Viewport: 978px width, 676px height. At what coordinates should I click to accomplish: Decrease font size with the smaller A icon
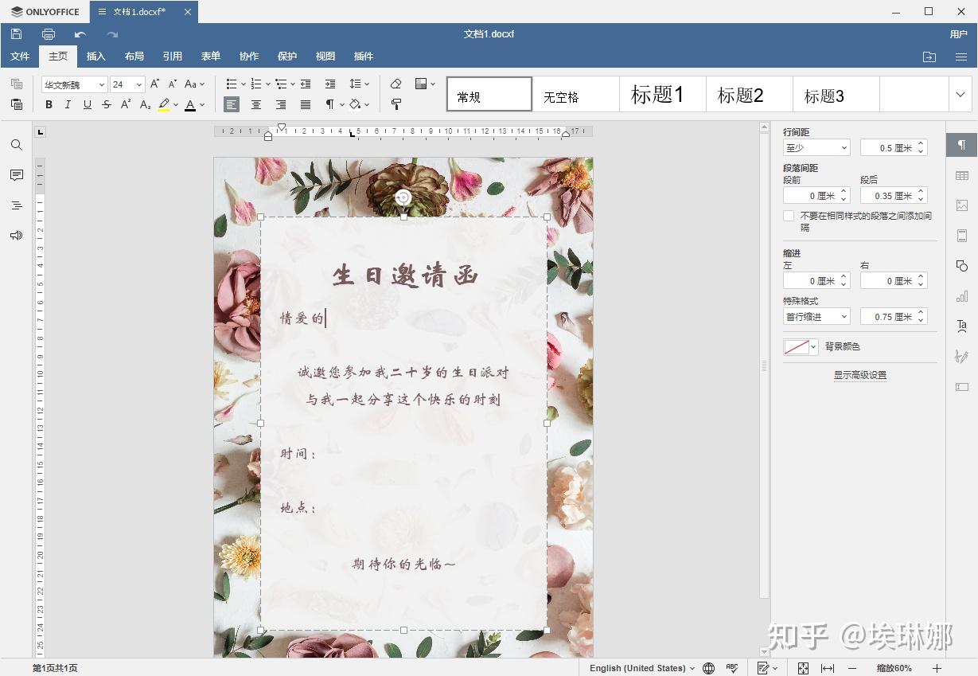172,84
